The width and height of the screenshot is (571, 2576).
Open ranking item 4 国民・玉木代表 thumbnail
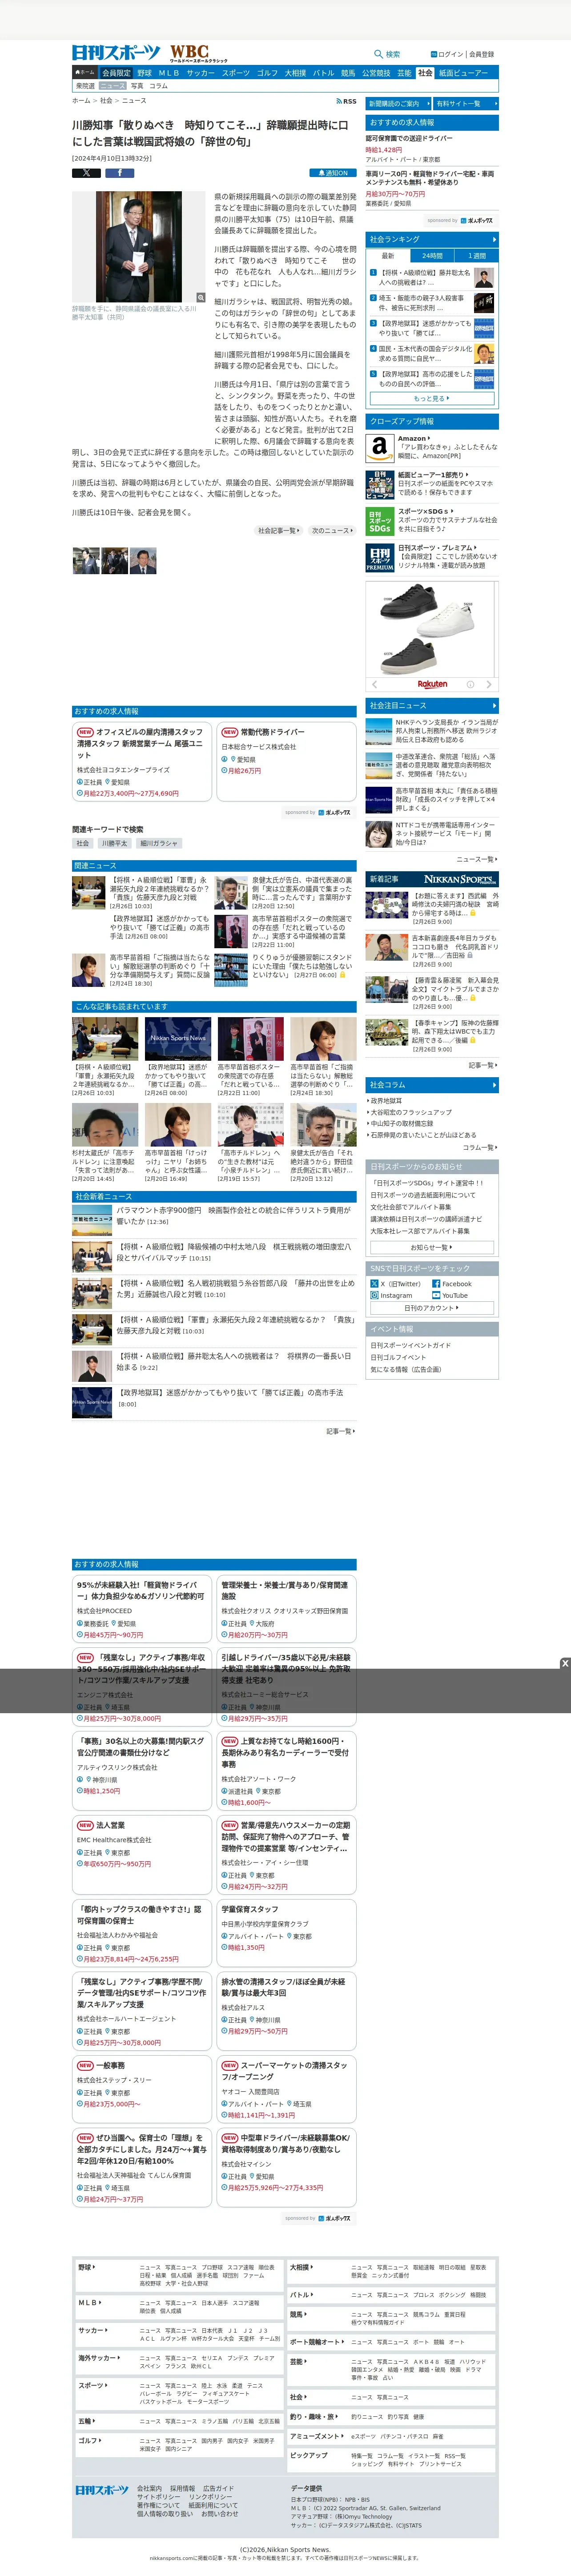click(484, 353)
